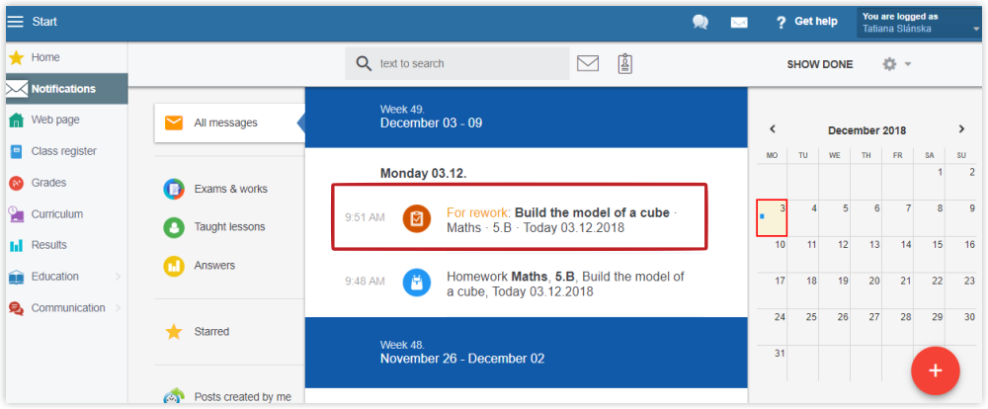Open Exams & works message filter

click(229, 189)
